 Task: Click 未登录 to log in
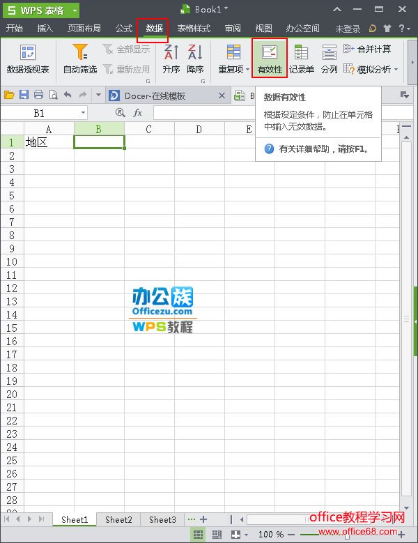point(348,29)
